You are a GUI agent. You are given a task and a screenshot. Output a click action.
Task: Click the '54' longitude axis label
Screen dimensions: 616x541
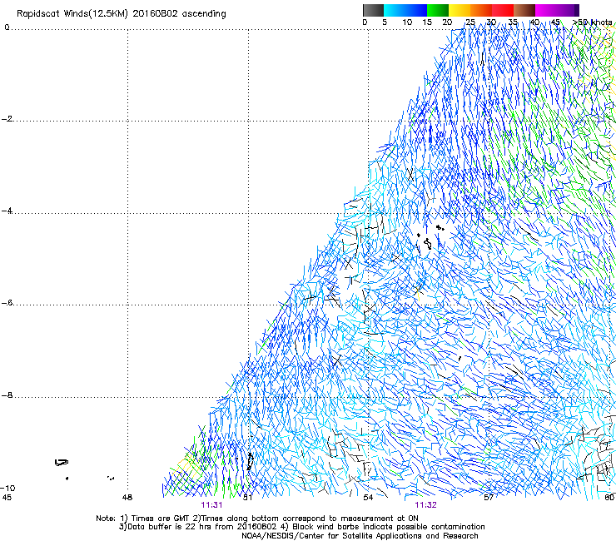(x=368, y=498)
